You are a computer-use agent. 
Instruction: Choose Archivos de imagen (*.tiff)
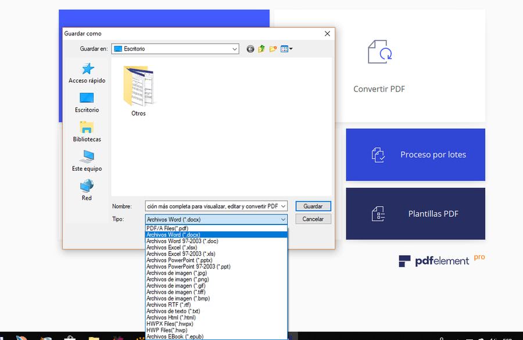pyautogui.click(x=217, y=292)
